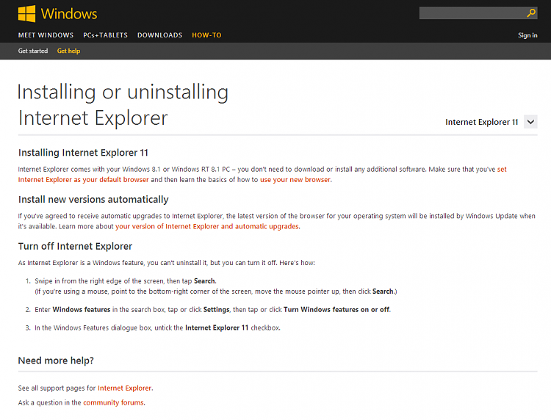Click the 'Need more help?' heading

[56, 361]
